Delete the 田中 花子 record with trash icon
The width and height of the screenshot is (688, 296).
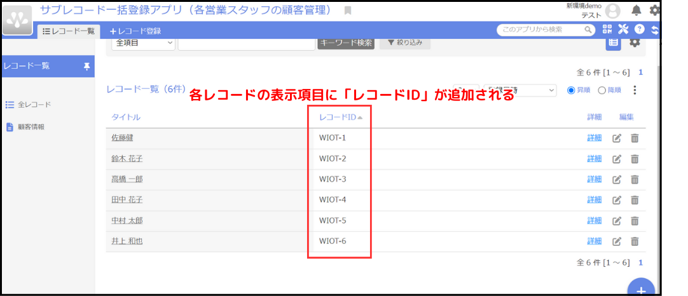tap(635, 200)
